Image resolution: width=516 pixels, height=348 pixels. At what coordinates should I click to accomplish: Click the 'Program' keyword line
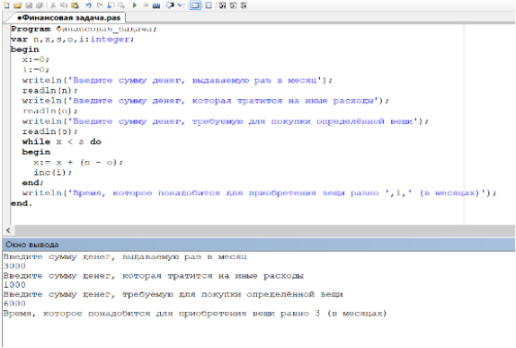[84, 29]
